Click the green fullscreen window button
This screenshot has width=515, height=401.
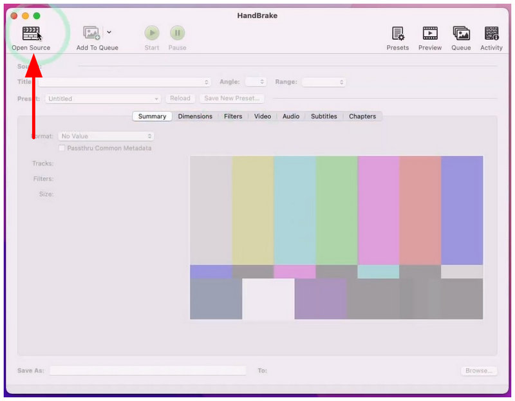(x=37, y=15)
